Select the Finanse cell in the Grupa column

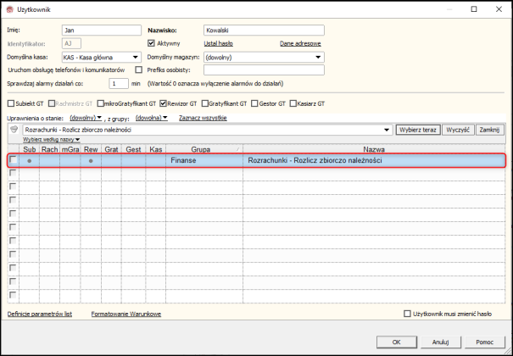pos(204,160)
